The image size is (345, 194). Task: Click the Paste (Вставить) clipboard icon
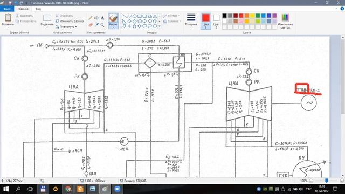(8, 18)
